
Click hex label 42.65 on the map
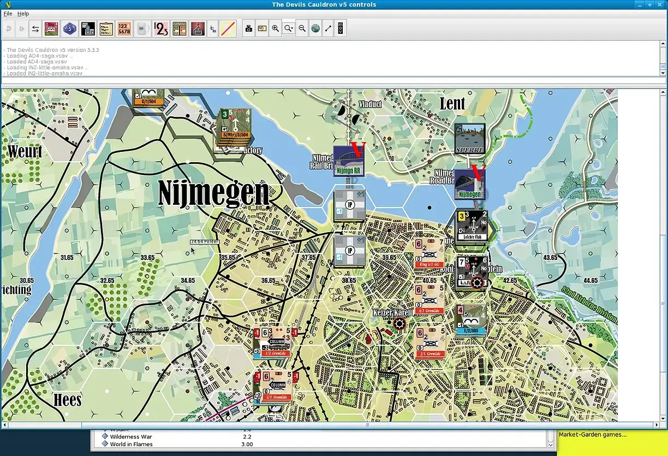pos(510,280)
